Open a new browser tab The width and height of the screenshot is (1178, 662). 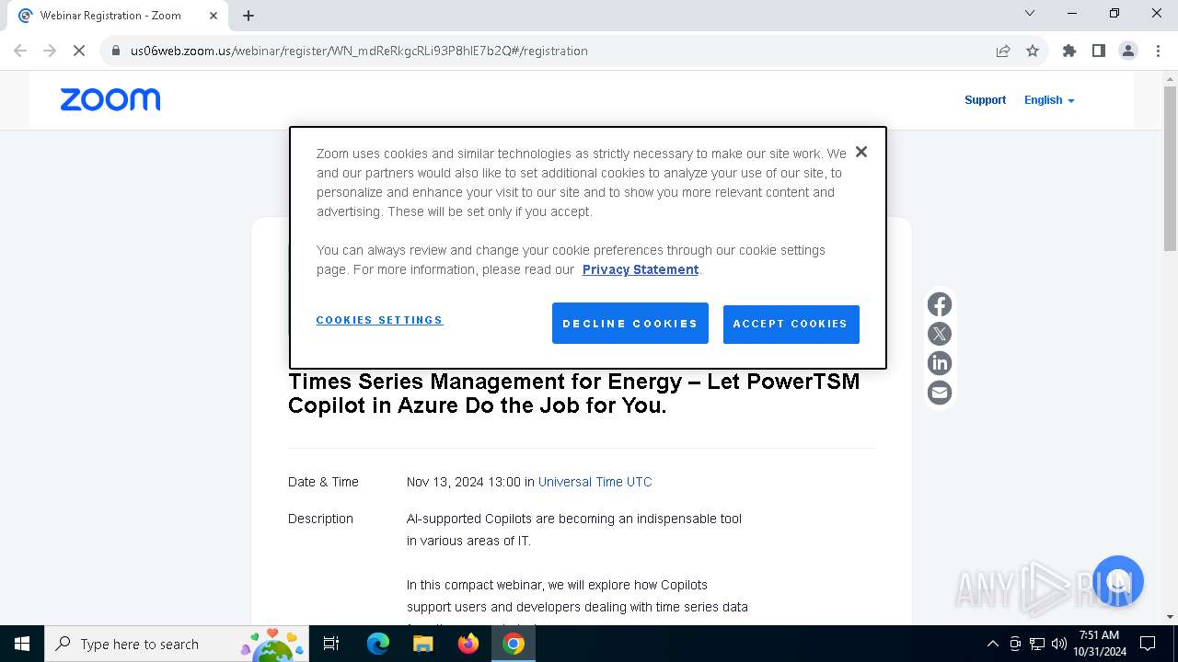pos(248,15)
